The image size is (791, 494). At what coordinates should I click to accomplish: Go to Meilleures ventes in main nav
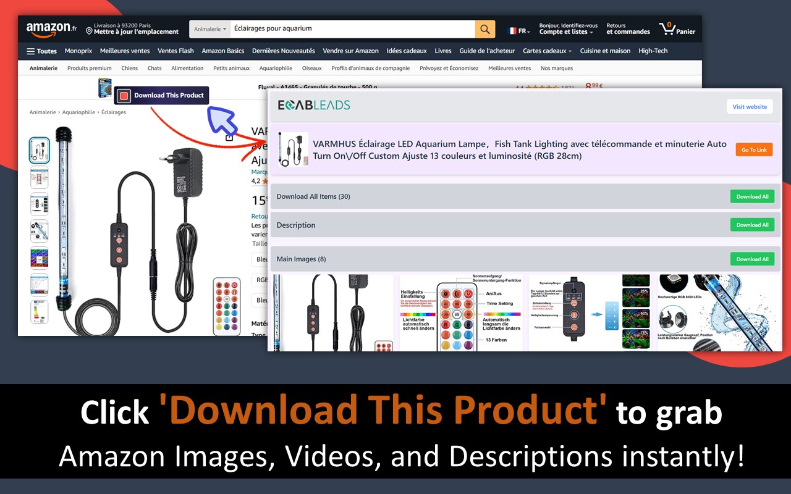[125, 51]
